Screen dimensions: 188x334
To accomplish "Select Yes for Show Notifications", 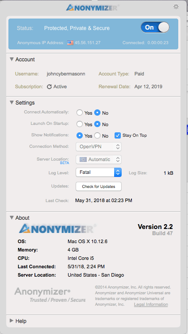I will click(x=80, y=135).
